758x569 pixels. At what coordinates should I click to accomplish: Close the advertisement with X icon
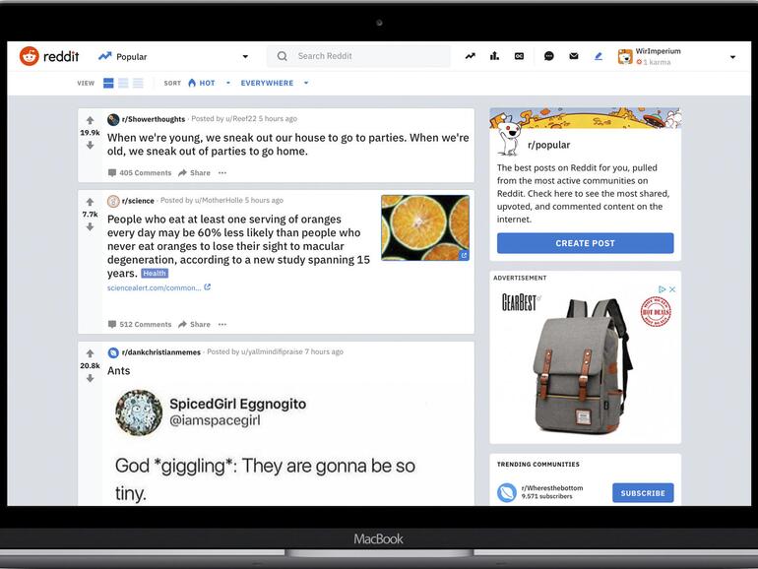click(672, 289)
